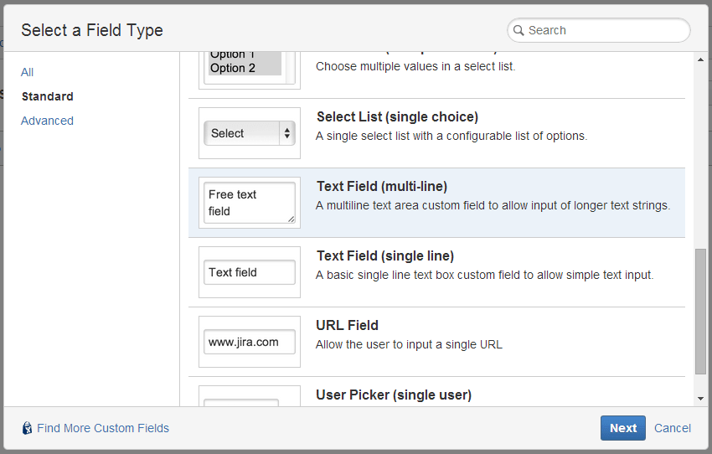Click the Select dropdown preview thumbnail
The height and width of the screenshot is (454, 712).
pyautogui.click(x=250, y=133)
